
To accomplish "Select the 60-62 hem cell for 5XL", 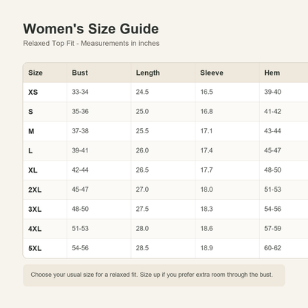I will (272, 248).
